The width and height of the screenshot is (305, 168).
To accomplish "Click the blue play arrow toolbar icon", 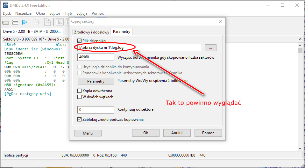I will pyautogui.click(x=25, y=22).
